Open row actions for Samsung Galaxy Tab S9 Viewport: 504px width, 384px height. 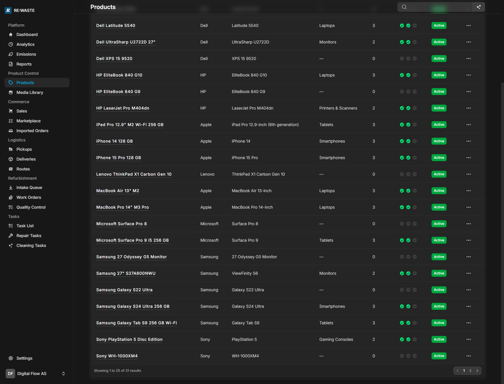click(x=469, y=323)
